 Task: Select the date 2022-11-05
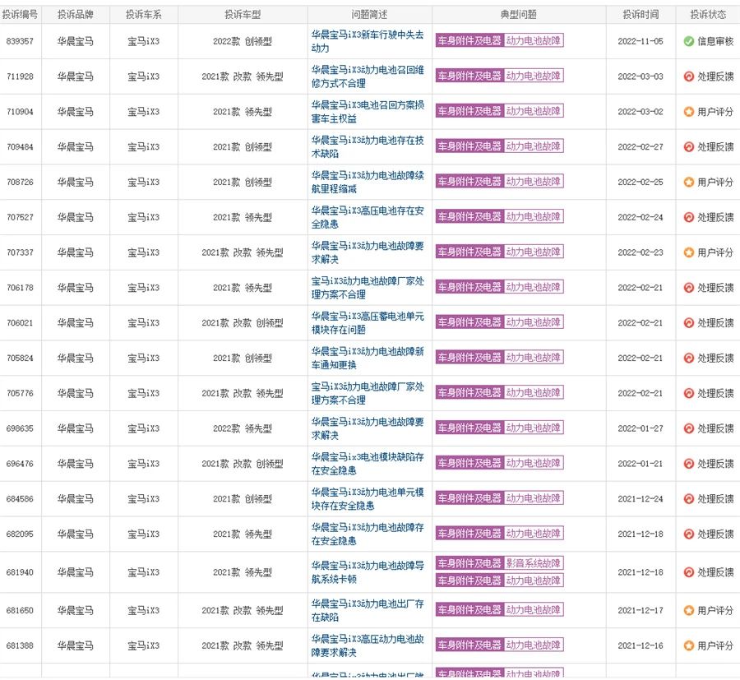click(641, 42)
